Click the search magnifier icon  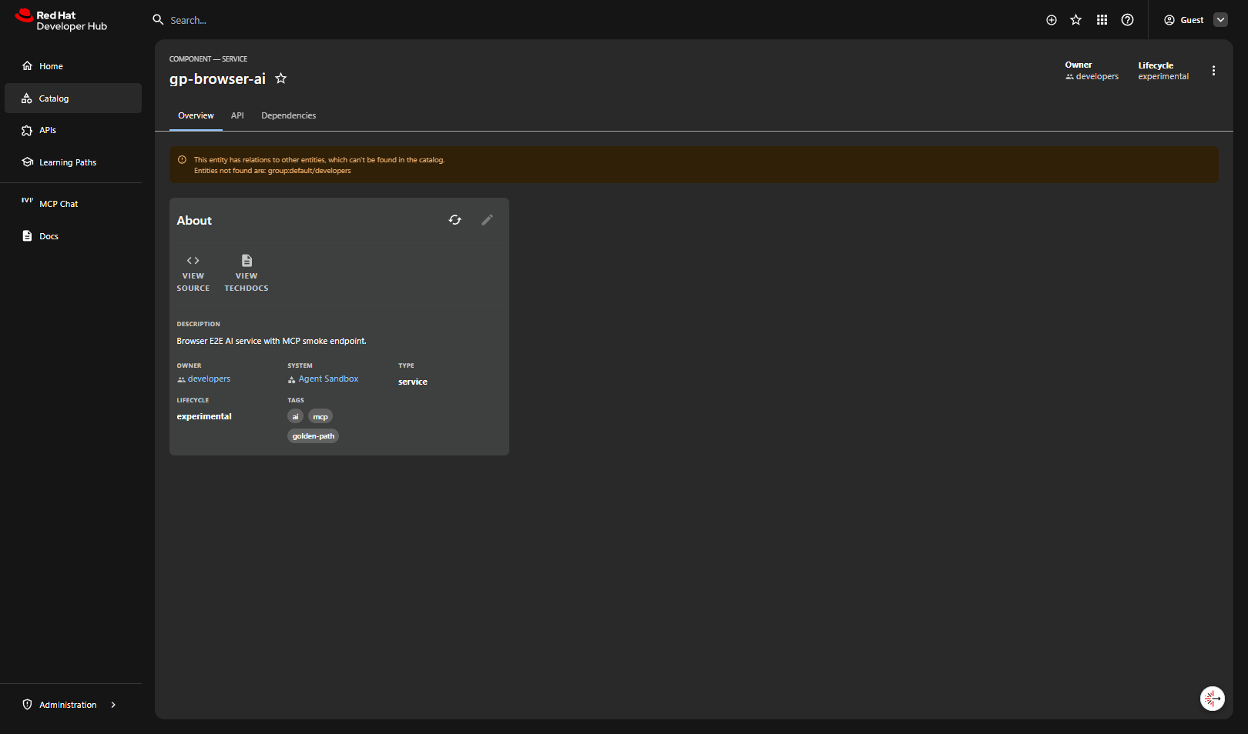pos(158,20)
